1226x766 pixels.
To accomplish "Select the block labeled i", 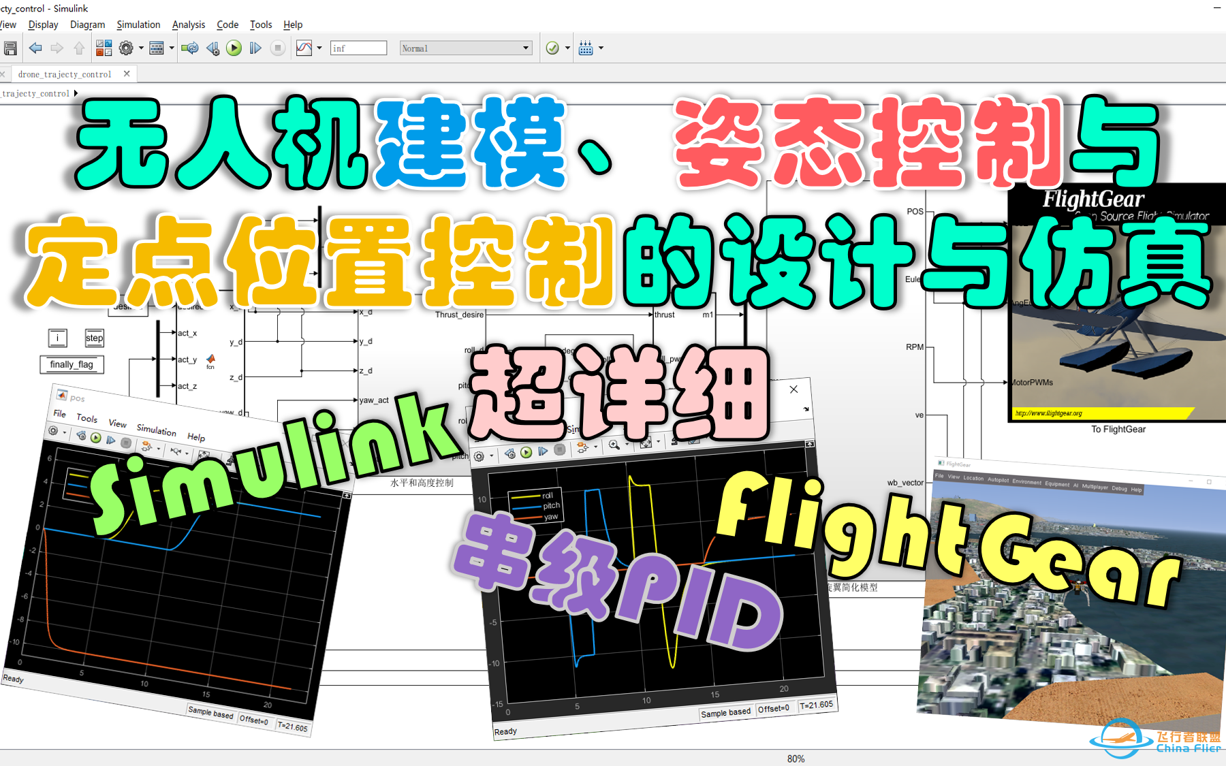I will 58,338.
